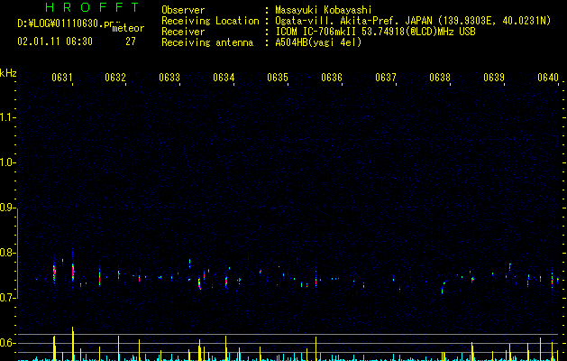Click observer name Masayuki Kobayashi
This screenshot has height=361, width=567.
[x=324, y=10]
